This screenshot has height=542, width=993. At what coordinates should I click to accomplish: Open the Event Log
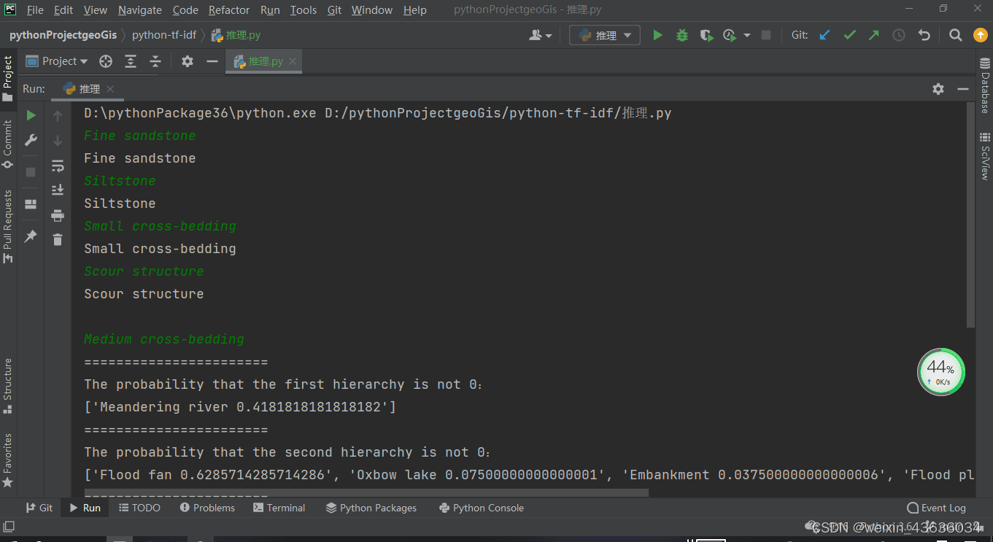(x=936, y=508)
